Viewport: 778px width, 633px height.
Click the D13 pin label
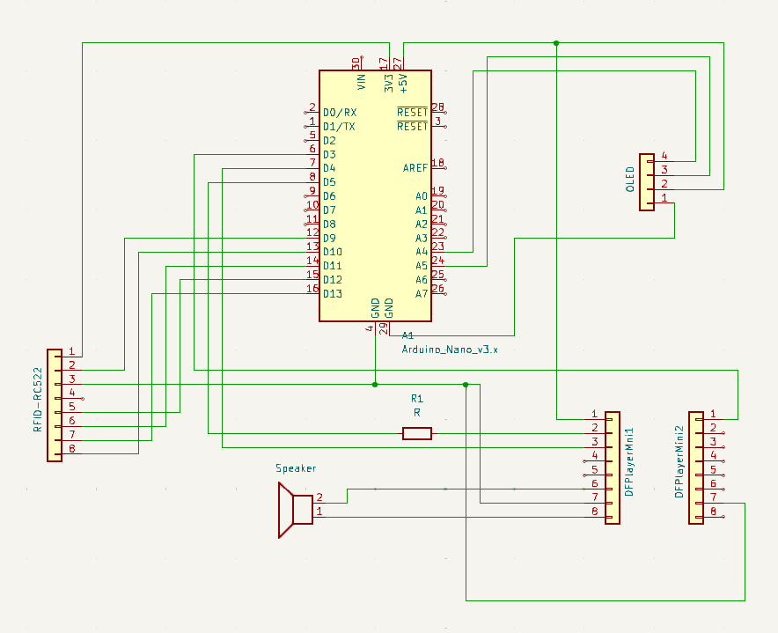pos(333,293)
